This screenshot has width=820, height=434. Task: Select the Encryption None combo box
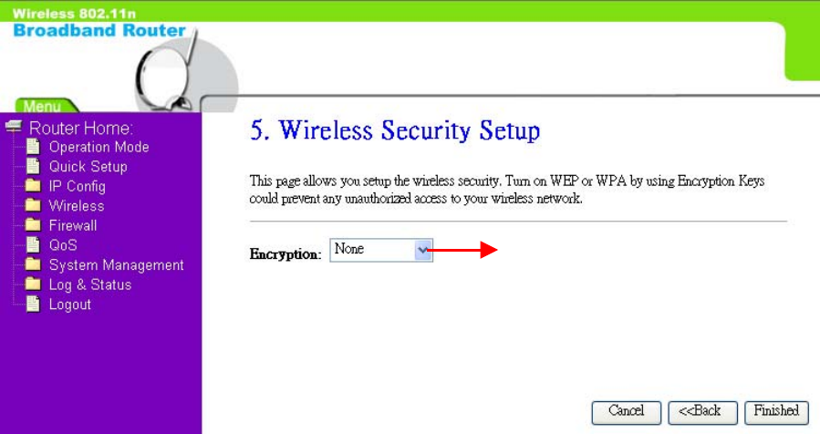[381, 250]
